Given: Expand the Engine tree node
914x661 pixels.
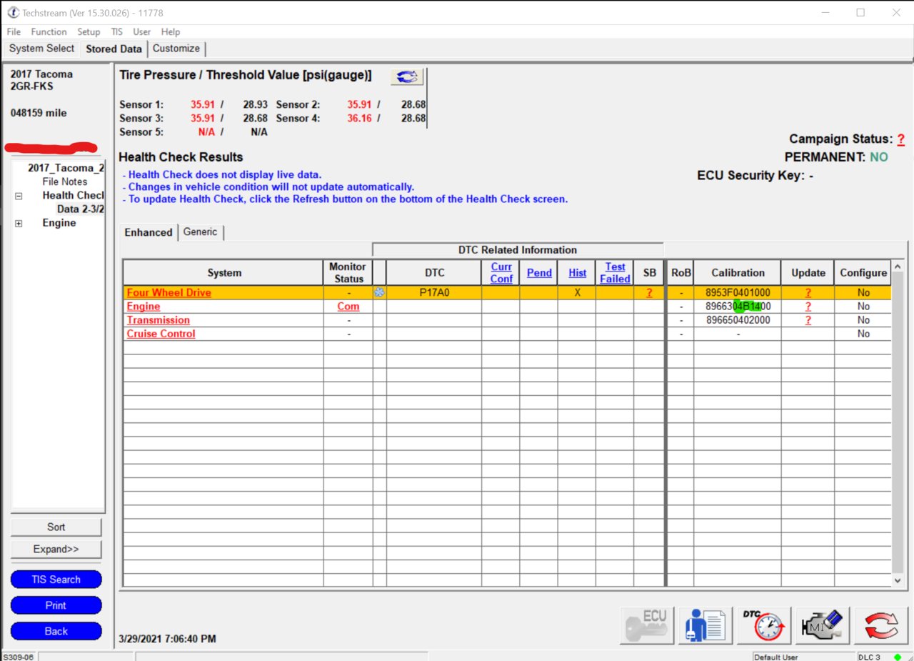Looking at the screenshot, I should tap(19, 223).
